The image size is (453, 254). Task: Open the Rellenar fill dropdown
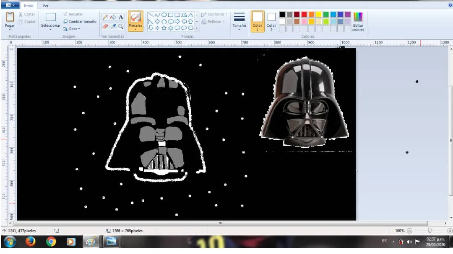coord(213,22)
